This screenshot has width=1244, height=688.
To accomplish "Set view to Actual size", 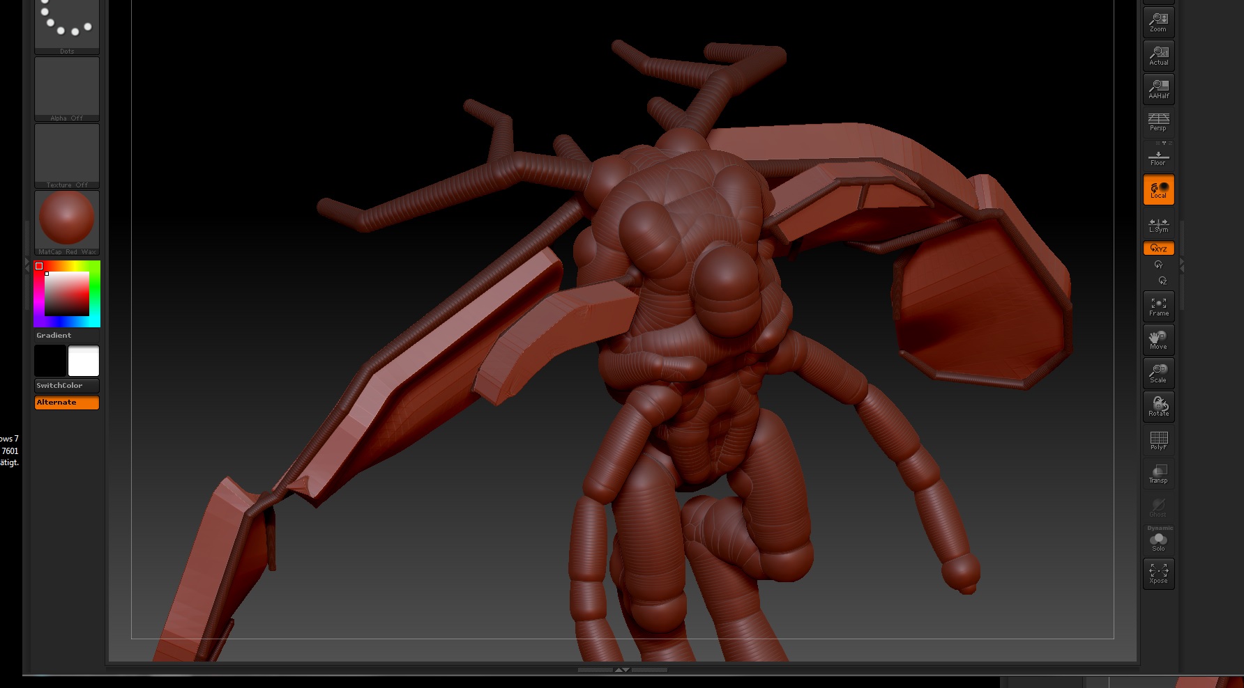I will 1158,56.
